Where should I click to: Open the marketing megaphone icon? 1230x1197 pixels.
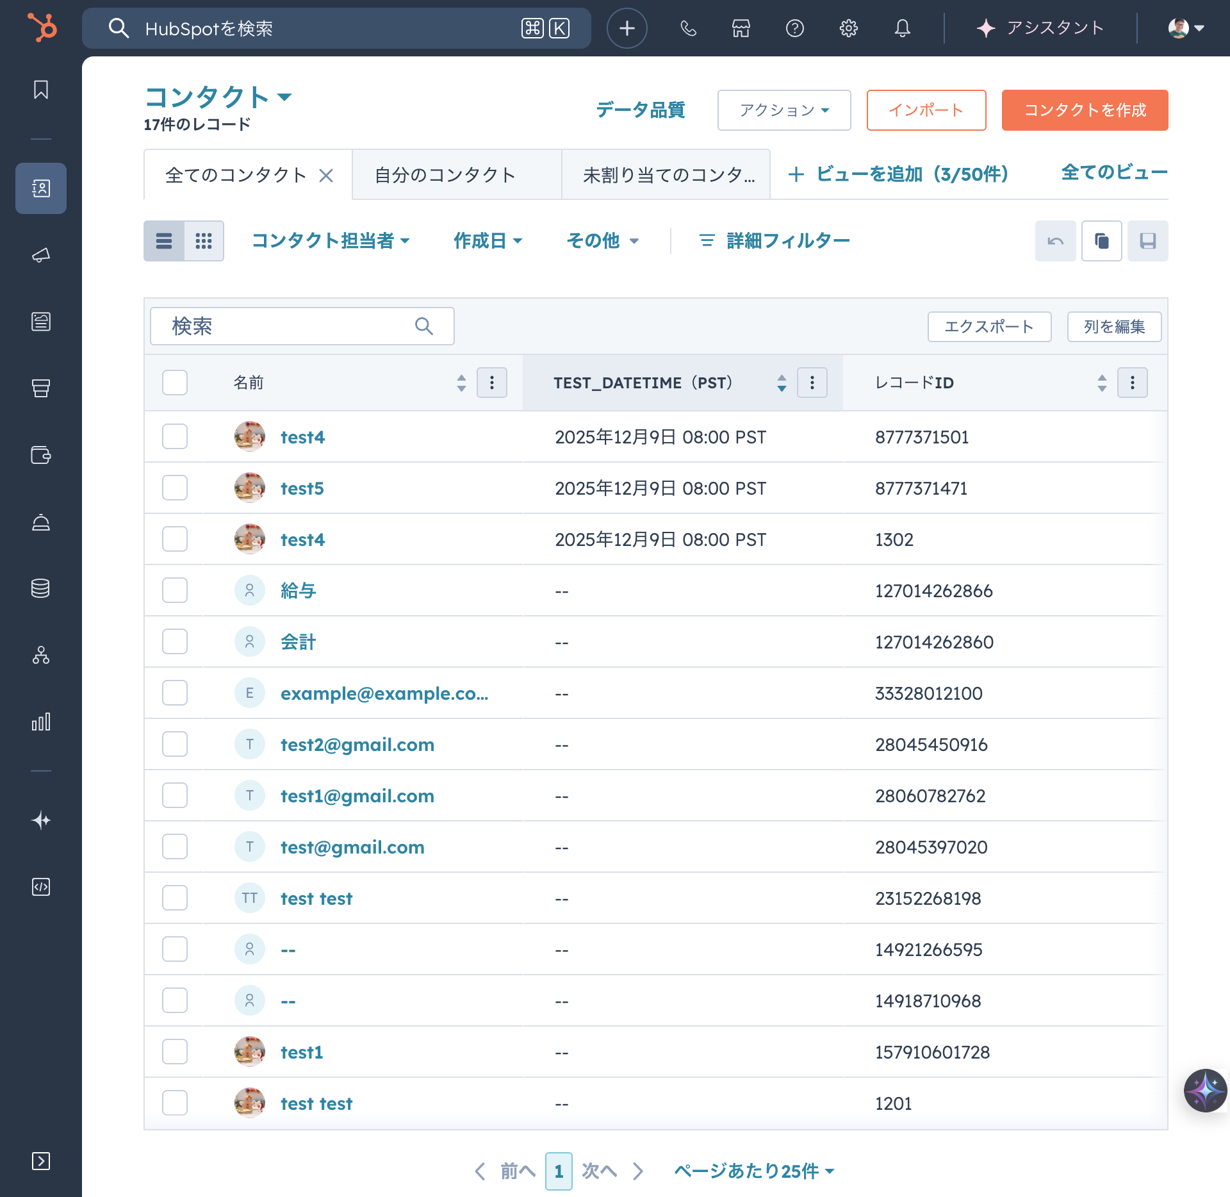click(x=41, y=255)
